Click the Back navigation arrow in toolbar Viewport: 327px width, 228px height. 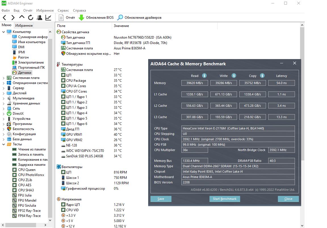(x=4, y=18)
